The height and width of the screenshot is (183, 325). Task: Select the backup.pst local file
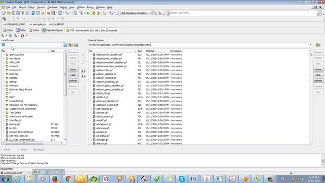(15, 124)
